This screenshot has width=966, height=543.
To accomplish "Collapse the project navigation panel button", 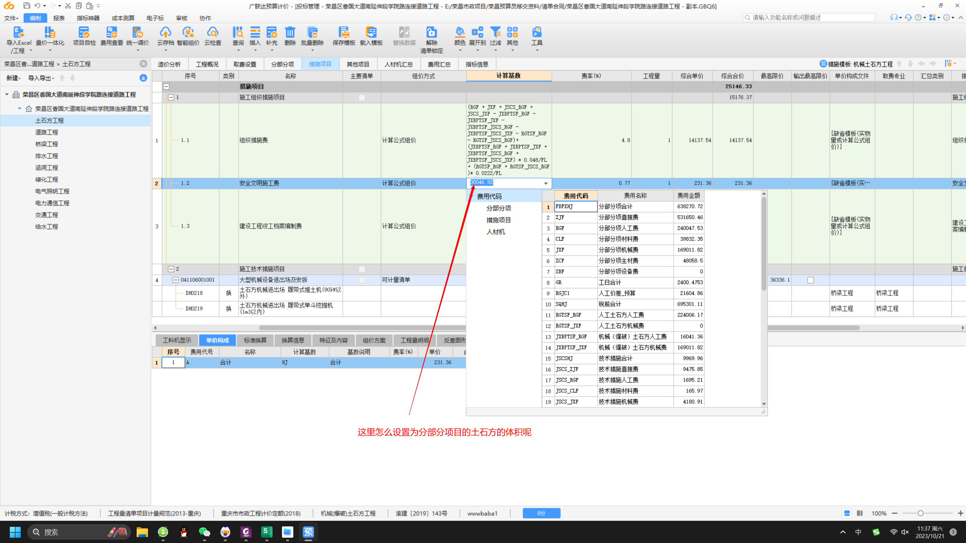I will pyautogui.click(x=143, y=64).
